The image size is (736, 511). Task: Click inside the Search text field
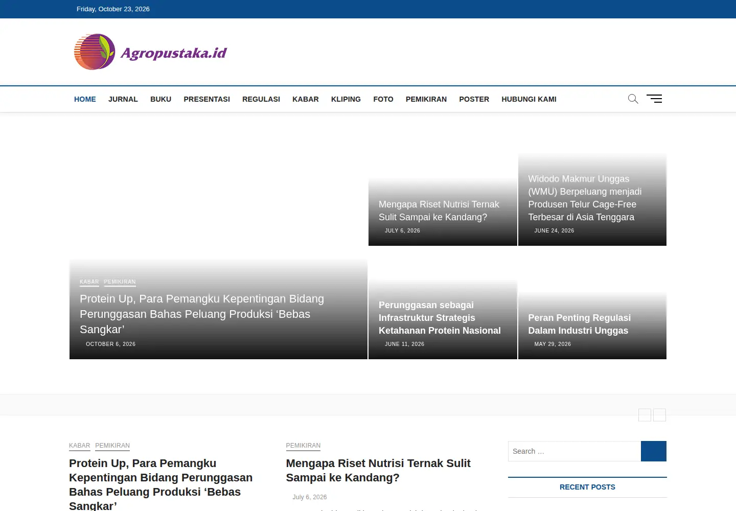click(x=574, y=451)
